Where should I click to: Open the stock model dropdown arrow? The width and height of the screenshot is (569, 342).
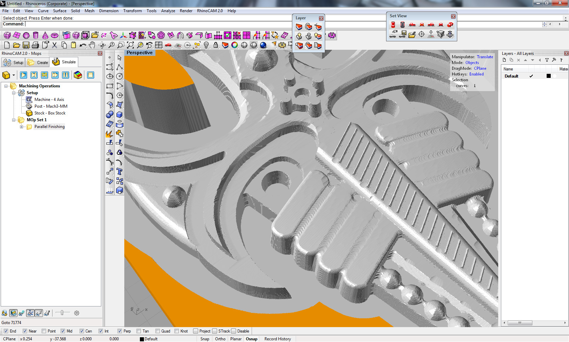(x=14, y=75)
